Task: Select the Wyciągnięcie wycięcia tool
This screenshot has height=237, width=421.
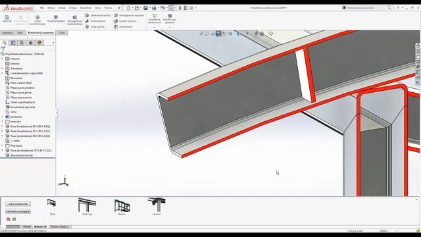Action: pyautogui.click(x=129, y=15)
